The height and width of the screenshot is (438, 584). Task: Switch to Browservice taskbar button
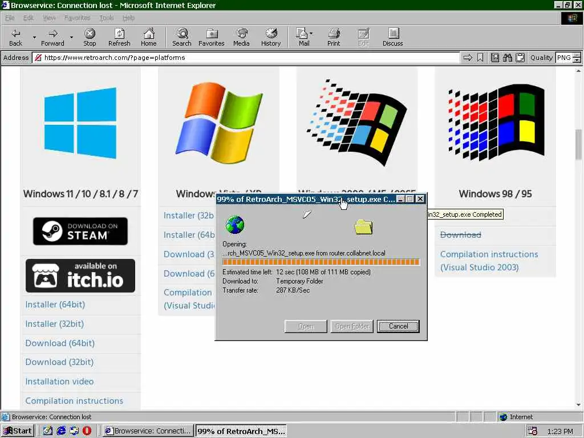148,431
